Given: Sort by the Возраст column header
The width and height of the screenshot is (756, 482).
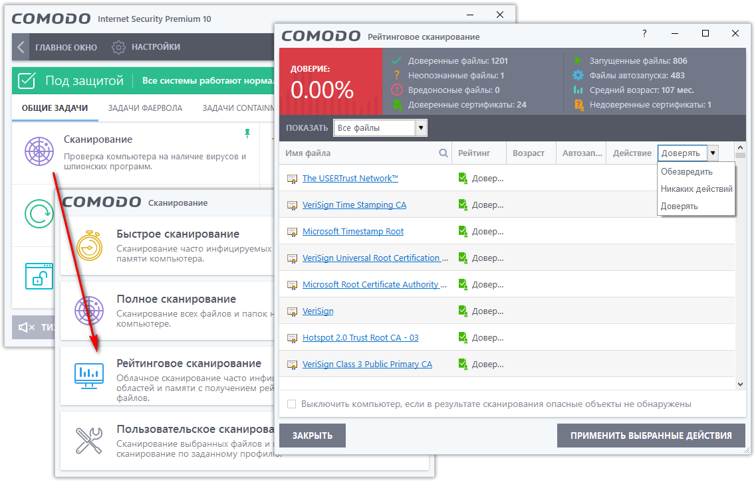Looking at the screenshot, I should pyautogui.click(x=531, y=153).
